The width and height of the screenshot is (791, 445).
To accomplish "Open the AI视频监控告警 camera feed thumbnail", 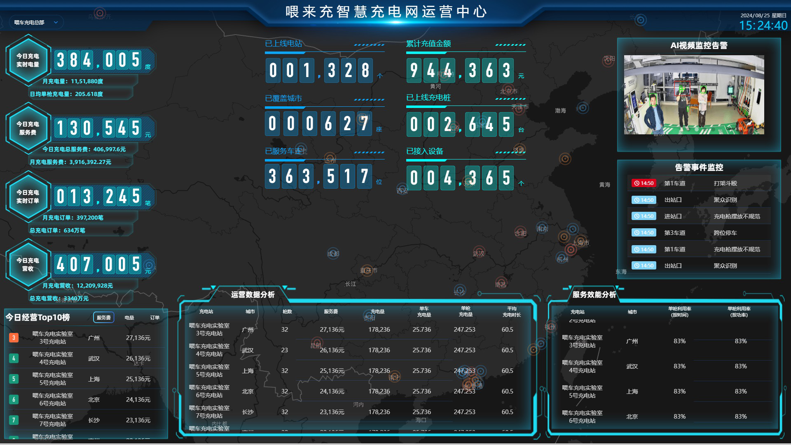I will (x=694, y=95).
